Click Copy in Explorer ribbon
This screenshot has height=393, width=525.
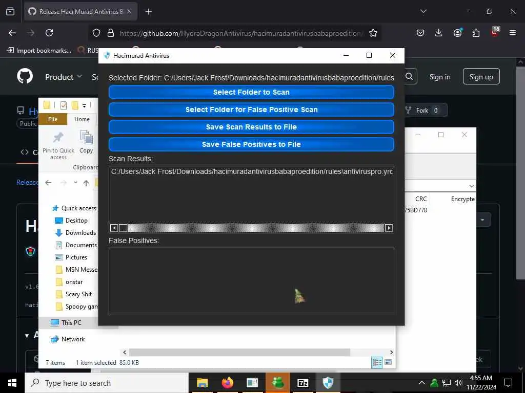click(86, 142)
